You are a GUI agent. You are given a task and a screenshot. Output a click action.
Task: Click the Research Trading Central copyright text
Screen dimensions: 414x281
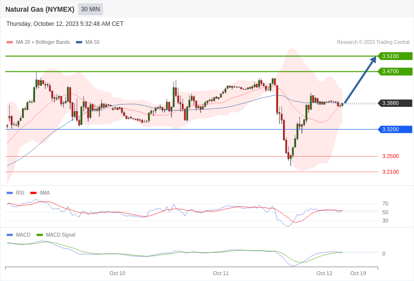pyautogui.click(x=373, y=42)
